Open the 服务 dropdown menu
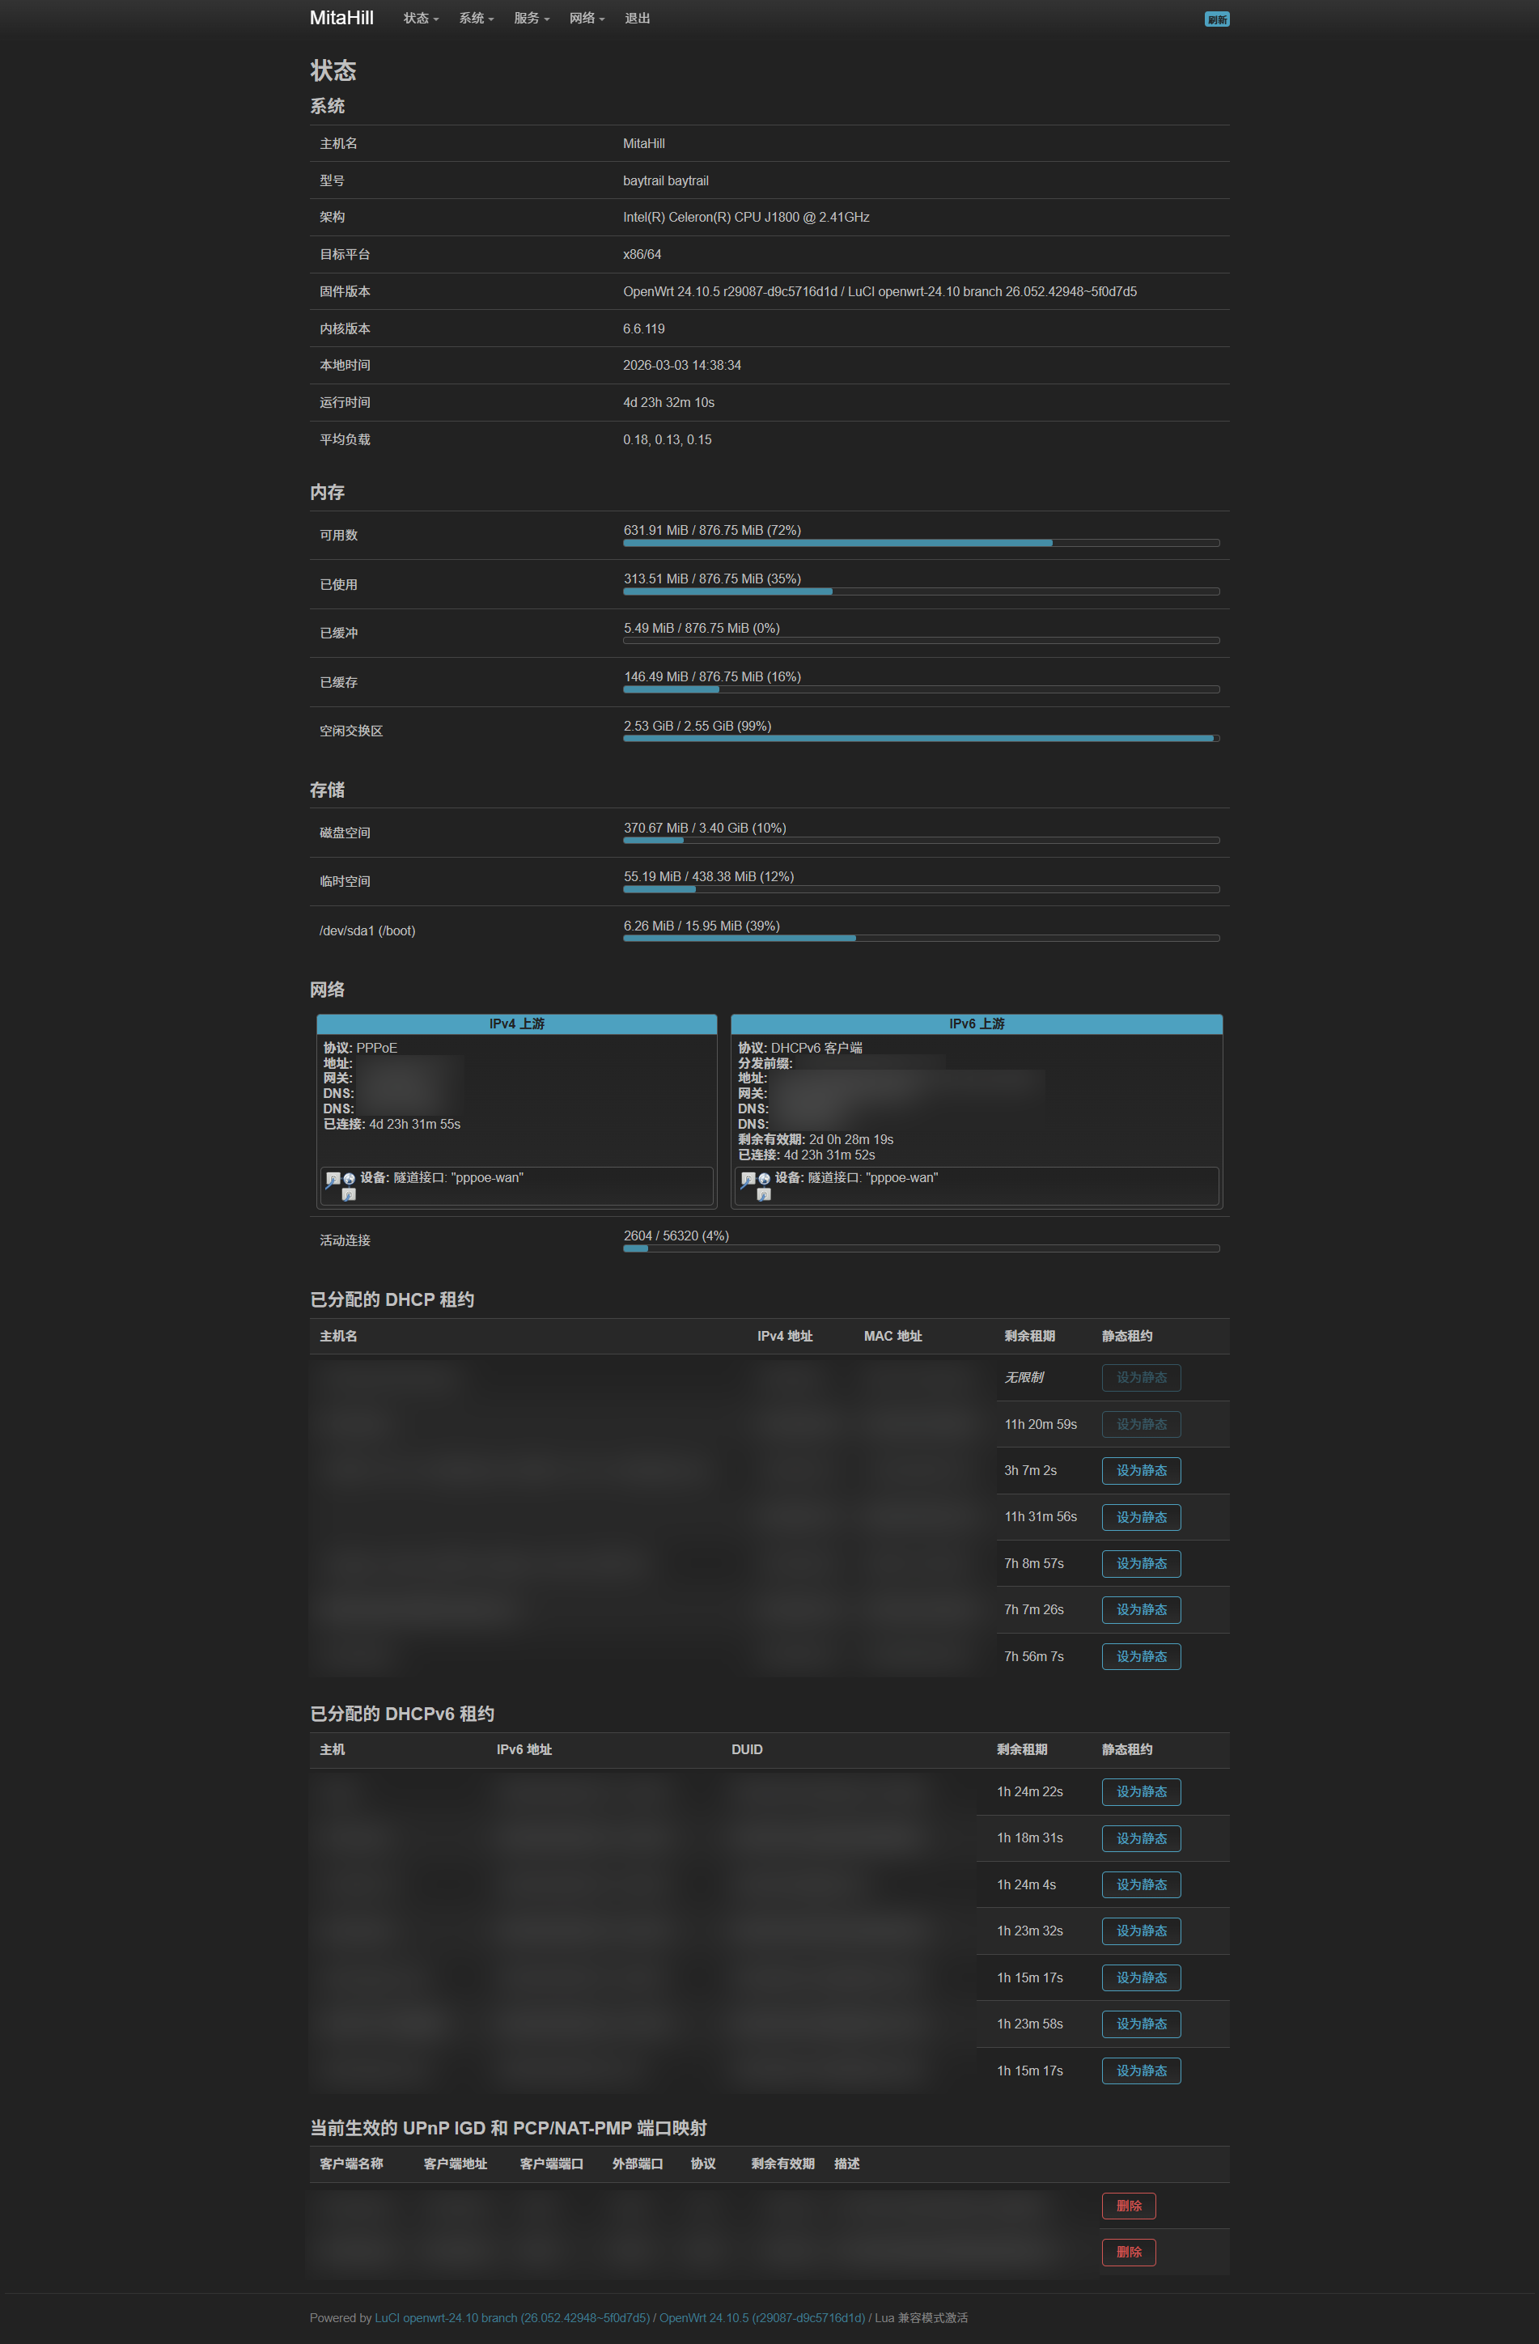1539x2344 pixels. pyautogui.click(x=531, y=19)
